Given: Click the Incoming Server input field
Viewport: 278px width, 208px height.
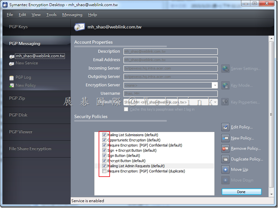Looking at the screenshot, I should 171,69.
